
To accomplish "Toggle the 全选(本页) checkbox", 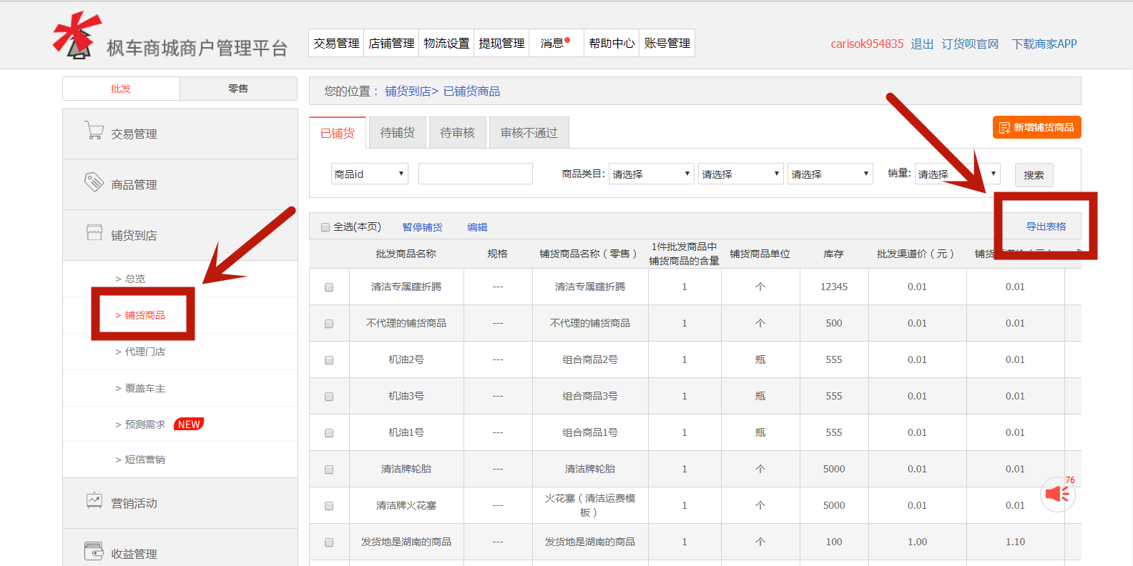I will tap(325, 227).
